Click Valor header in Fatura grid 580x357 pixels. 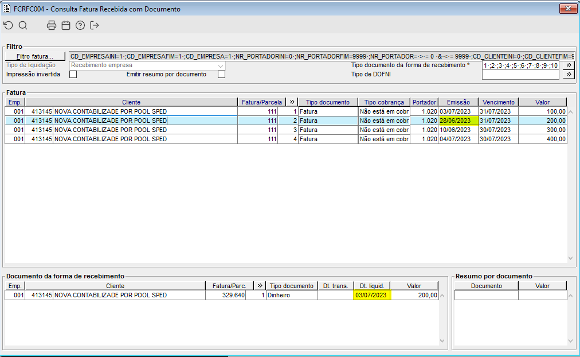tap(542, 102)
